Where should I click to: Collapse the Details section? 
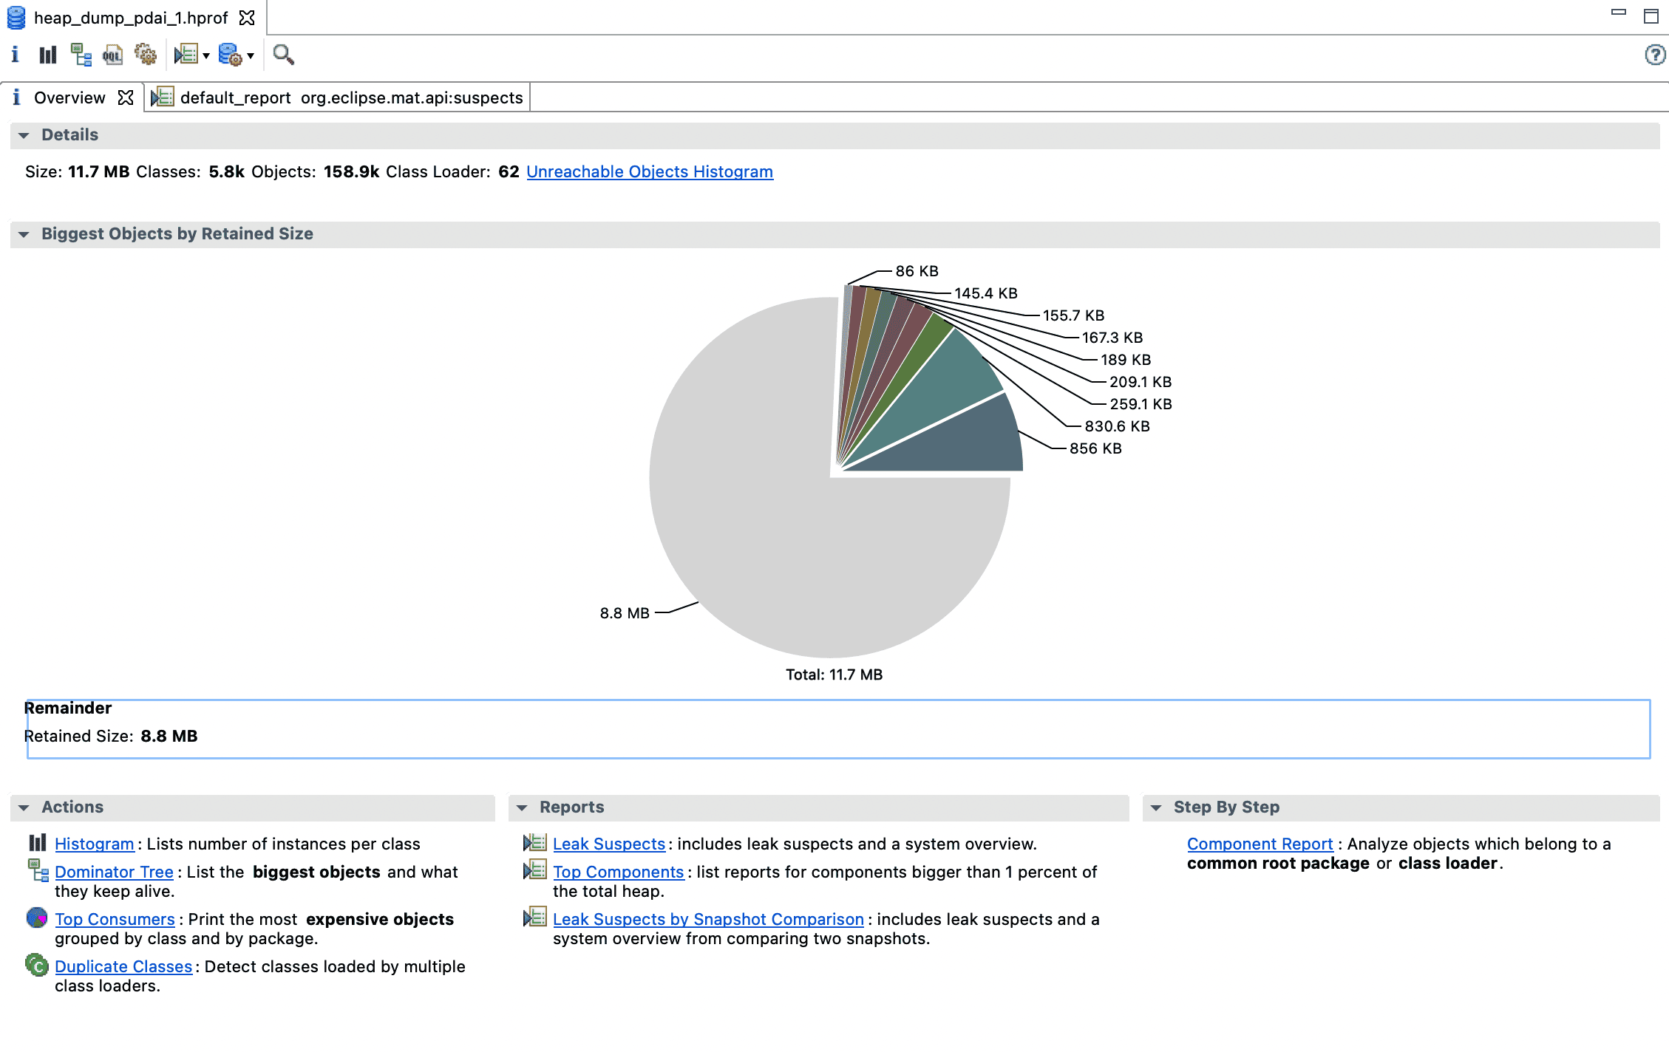24,135
